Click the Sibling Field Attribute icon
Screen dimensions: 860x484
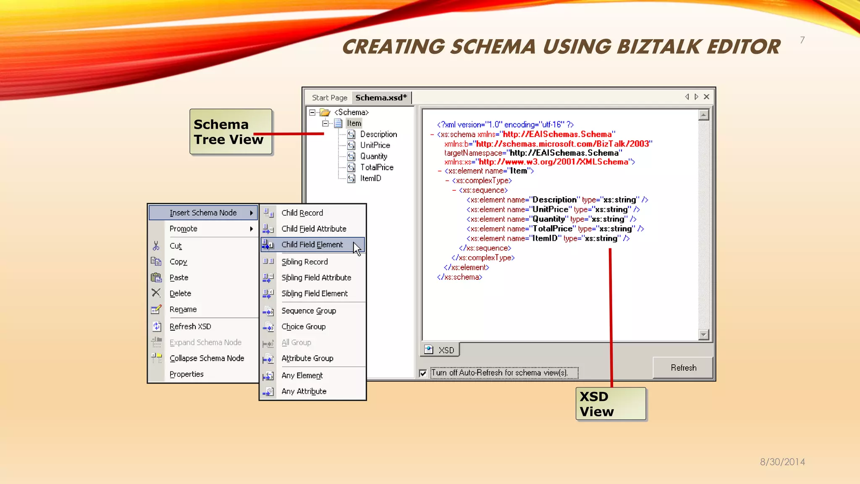pos(268,277)
